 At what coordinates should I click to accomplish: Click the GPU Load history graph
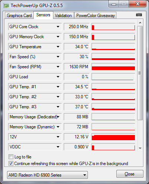pyautogui.click(x=113, y=77)
